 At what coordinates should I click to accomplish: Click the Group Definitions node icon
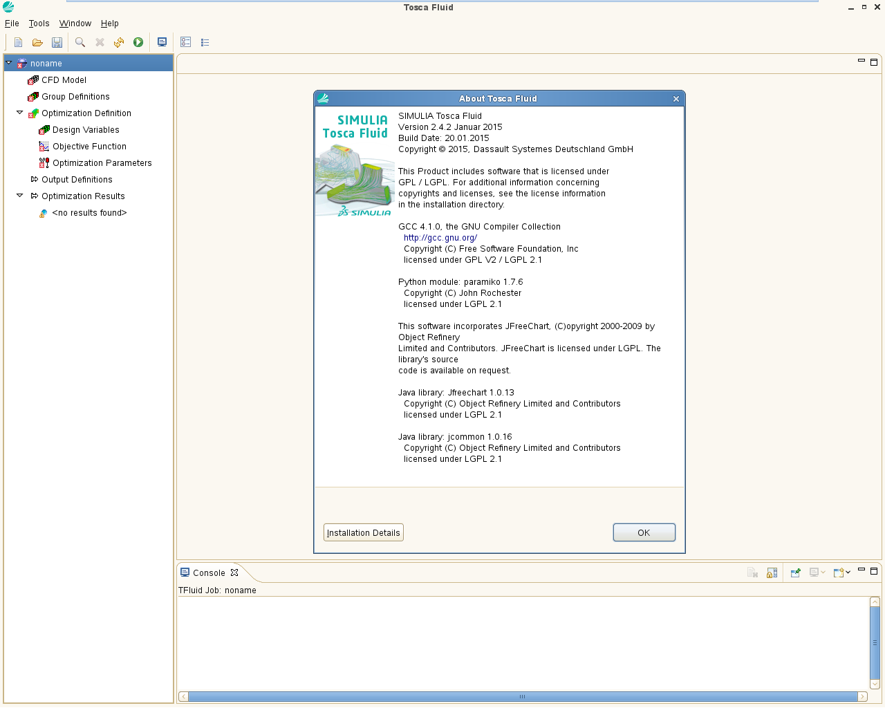point(33,97)
